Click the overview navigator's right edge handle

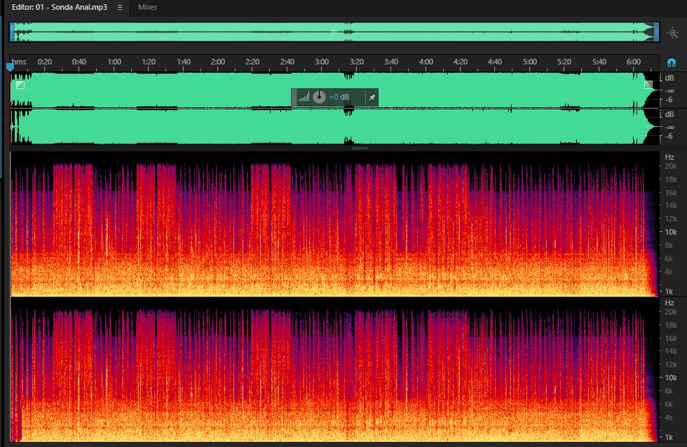656,32
